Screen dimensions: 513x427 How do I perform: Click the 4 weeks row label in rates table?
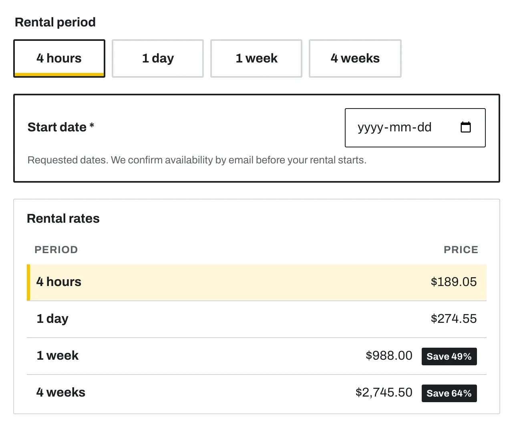click(x=61, y=392)
